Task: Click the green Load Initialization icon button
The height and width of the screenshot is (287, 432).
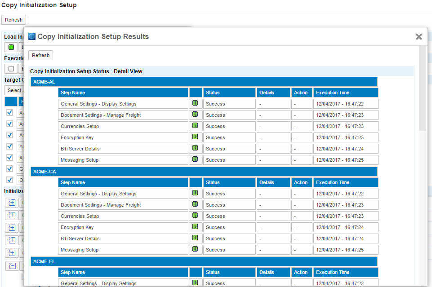Action: pyautogui.click(x=11, y=47)
